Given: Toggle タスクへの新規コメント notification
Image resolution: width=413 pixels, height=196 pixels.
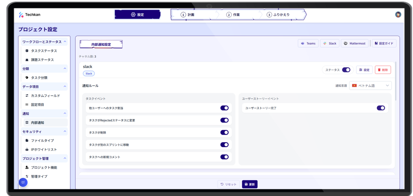Looking at the screenshot, I should tap(224, 157).
